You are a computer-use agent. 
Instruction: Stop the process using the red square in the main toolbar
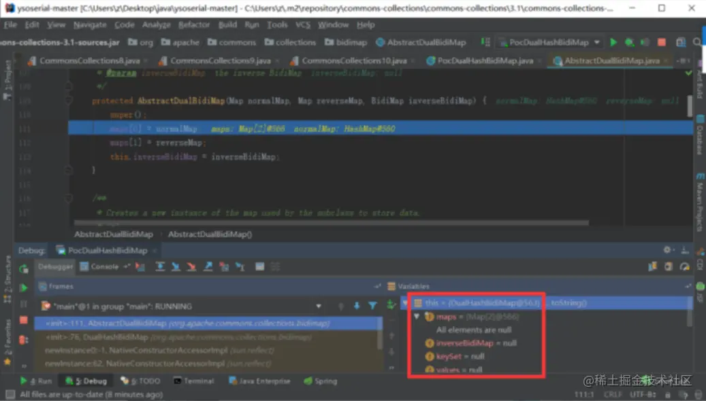click(662, 42)
